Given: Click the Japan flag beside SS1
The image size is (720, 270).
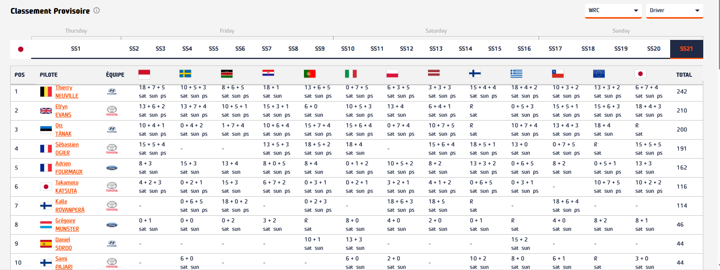Looking at the screenshot, I should coord(21,49).
